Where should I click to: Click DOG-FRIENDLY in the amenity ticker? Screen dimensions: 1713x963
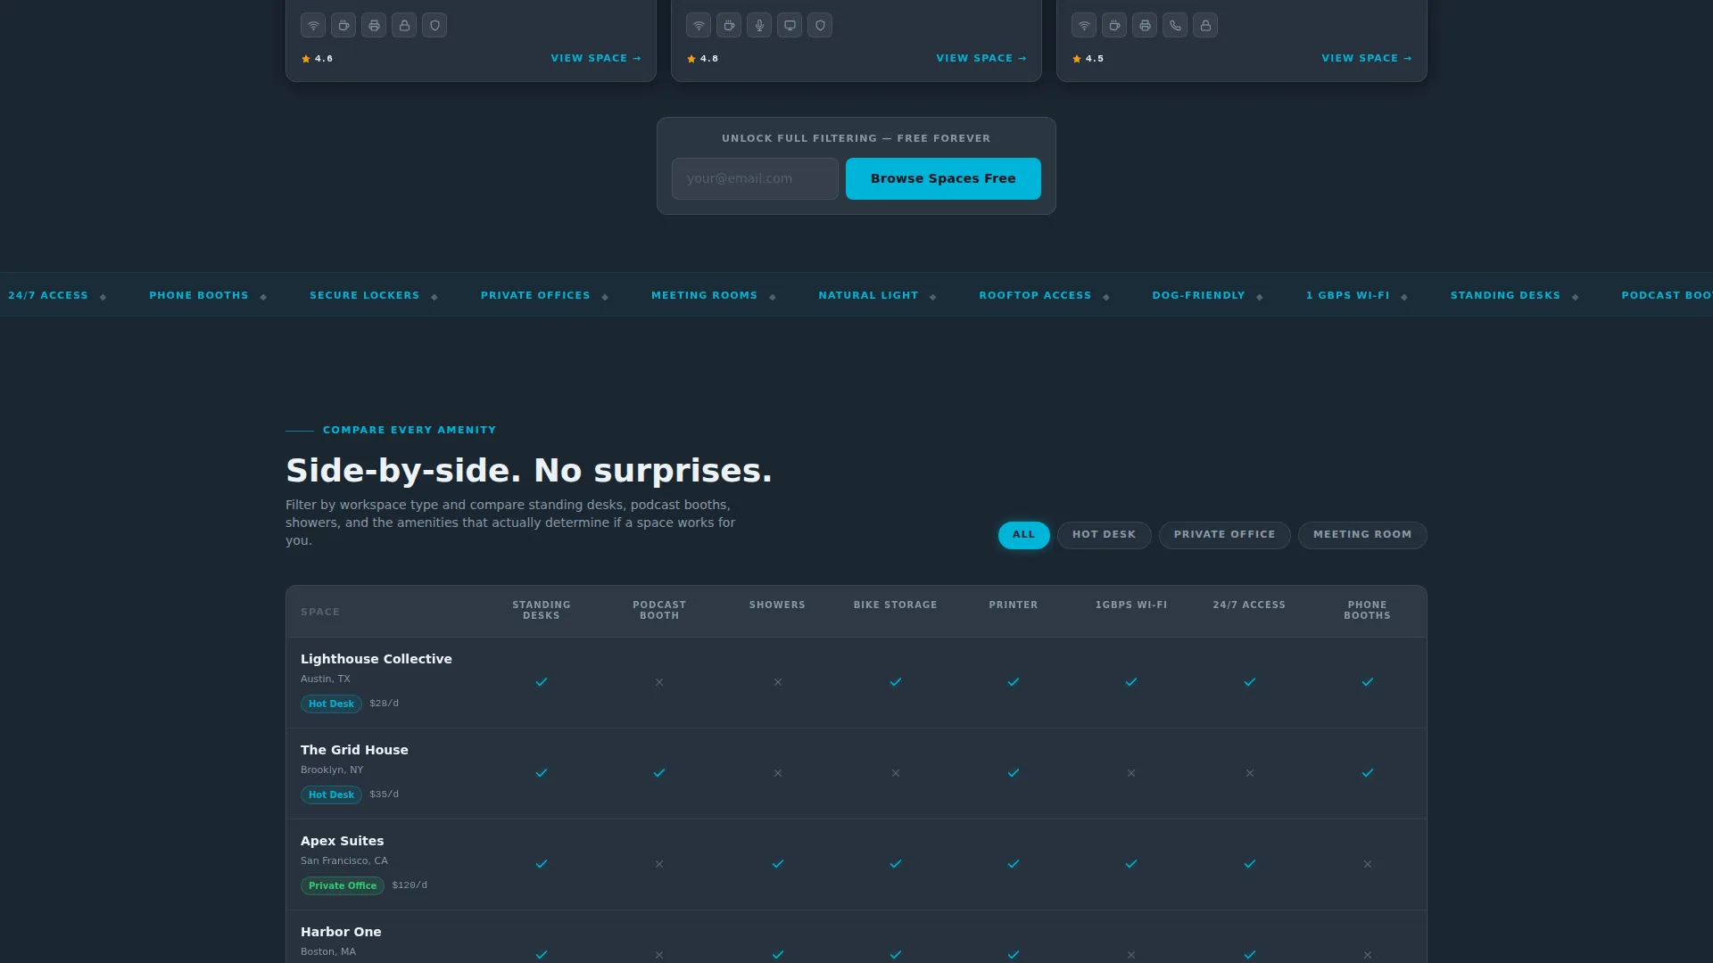(1198, 295)
